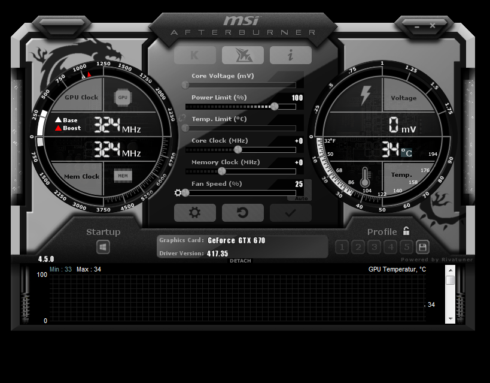Click the fan speed gear icon
Viewport: 490px width, 383px height.
click(x=178, y=193)
